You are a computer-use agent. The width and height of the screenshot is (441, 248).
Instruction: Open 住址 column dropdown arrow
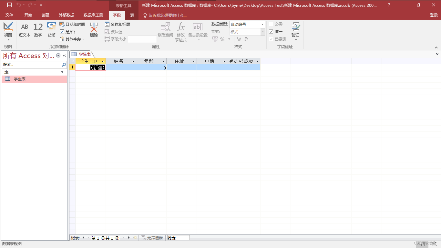click(x=194, y=61)
